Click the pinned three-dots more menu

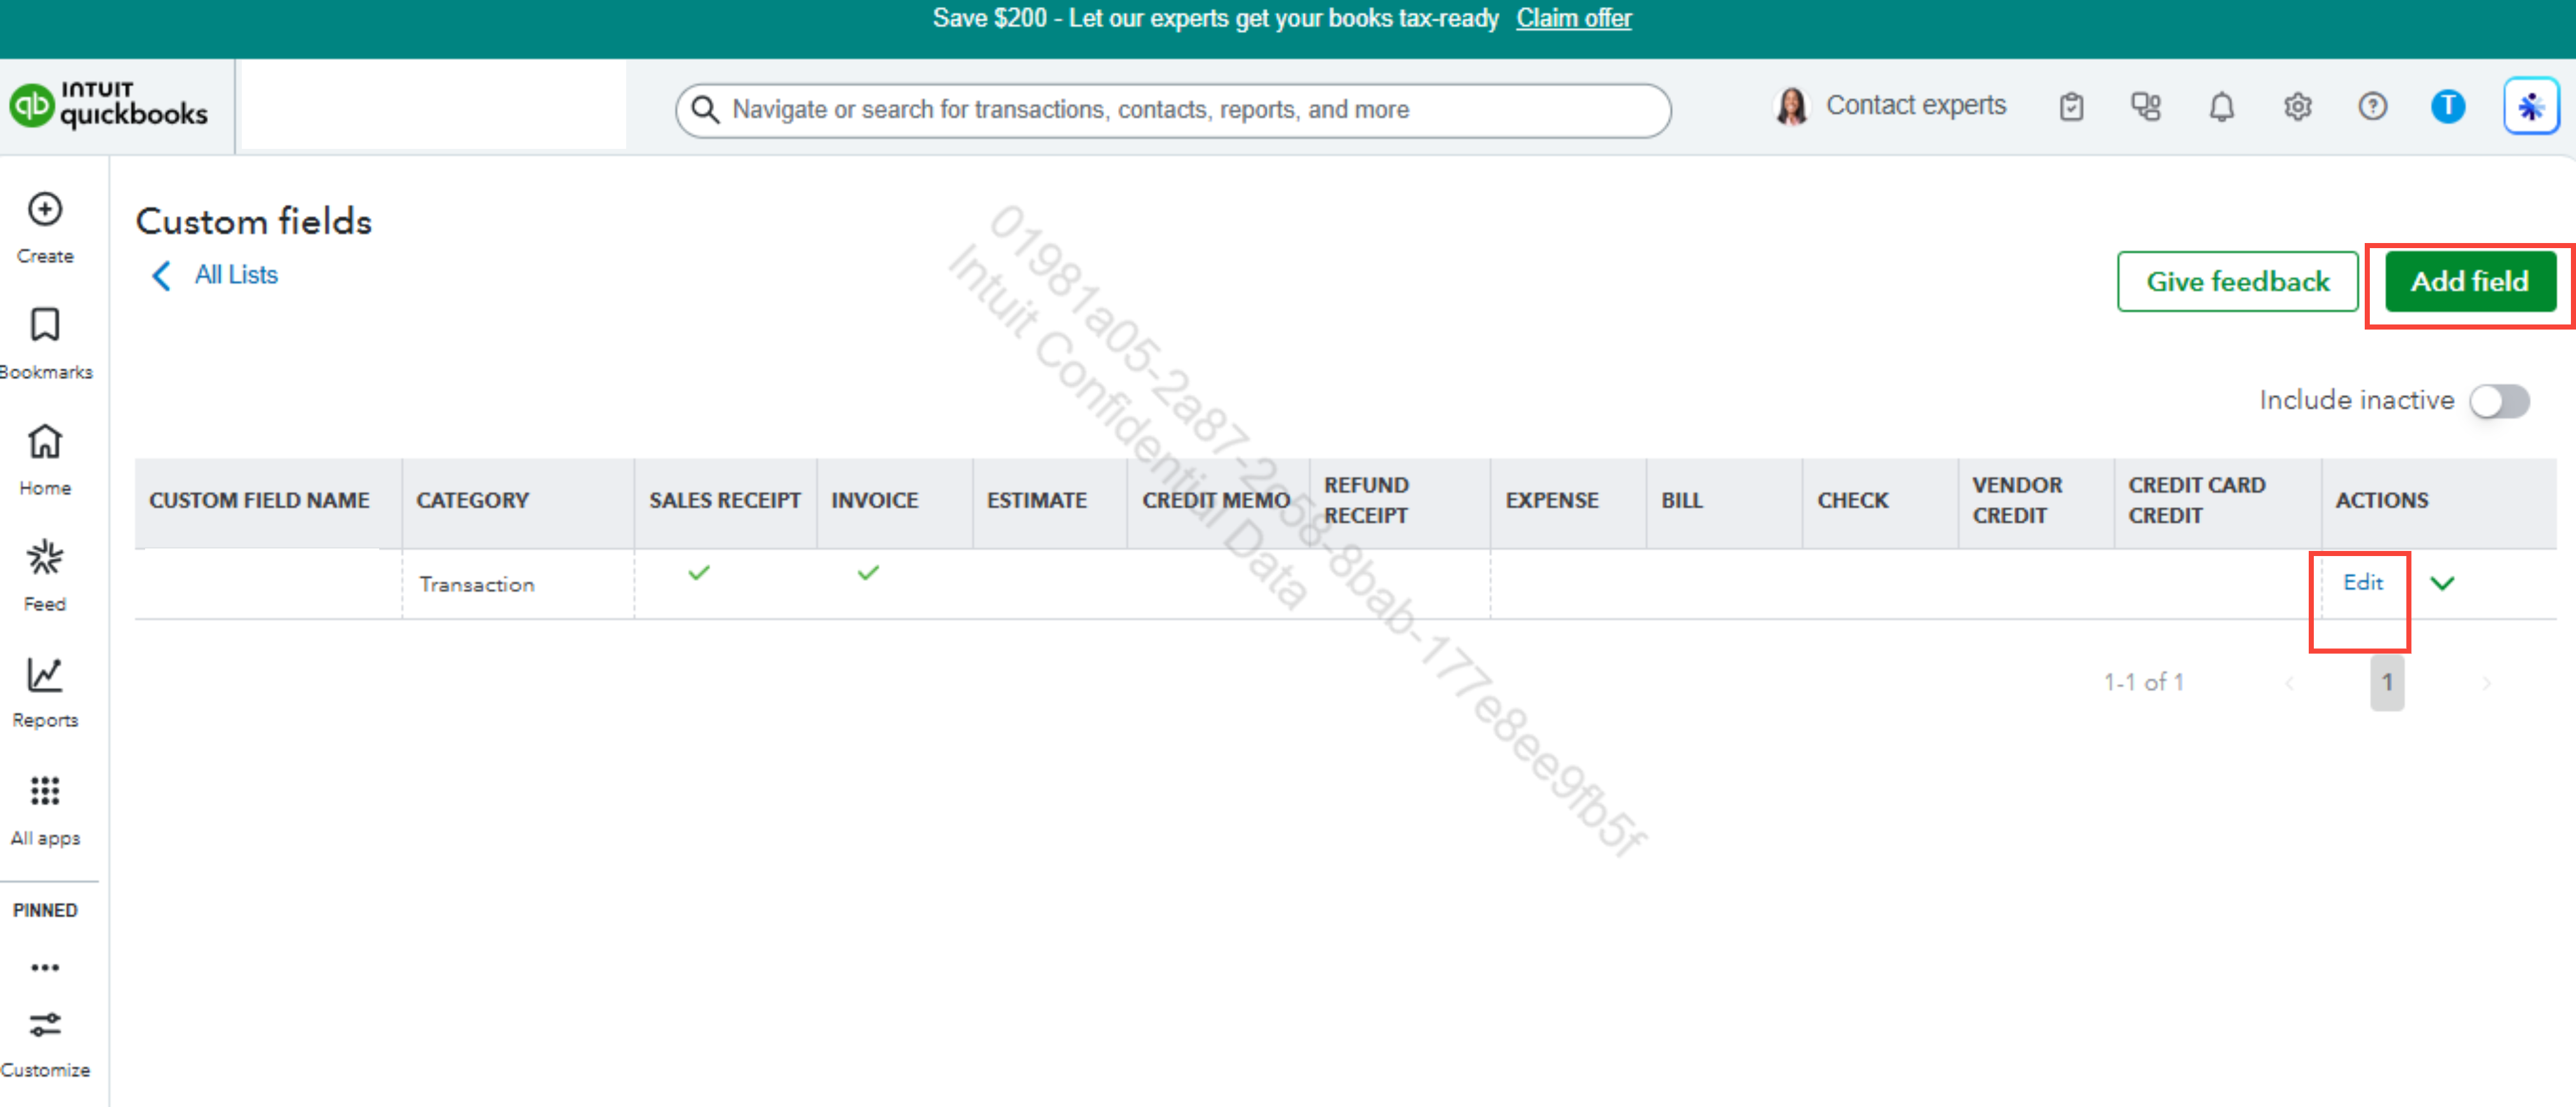(45, 967)
